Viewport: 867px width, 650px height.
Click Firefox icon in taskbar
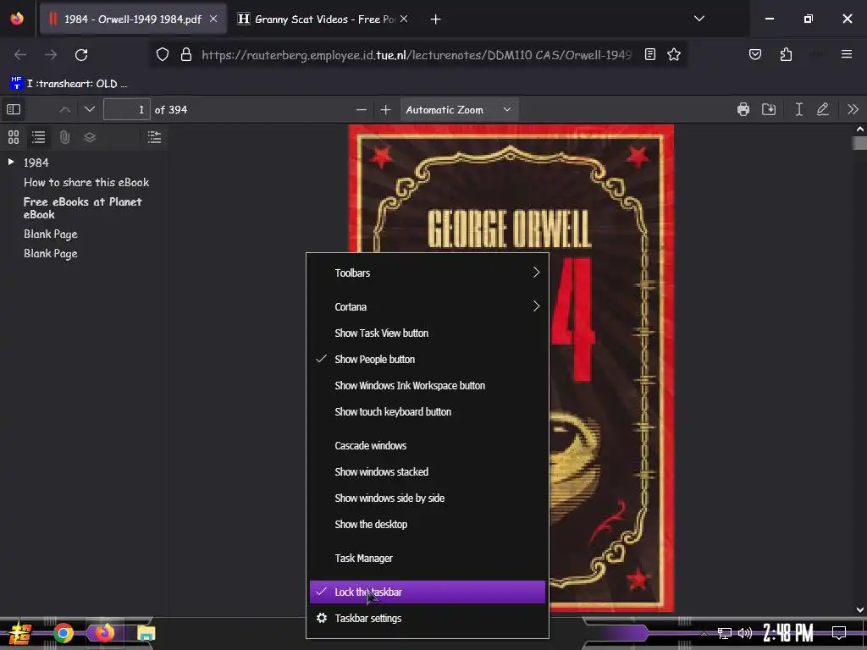(104, 633)
